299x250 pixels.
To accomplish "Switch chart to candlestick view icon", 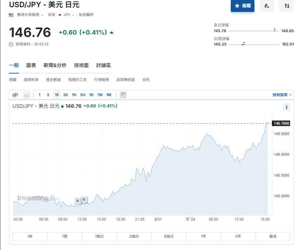I will 15,95.
